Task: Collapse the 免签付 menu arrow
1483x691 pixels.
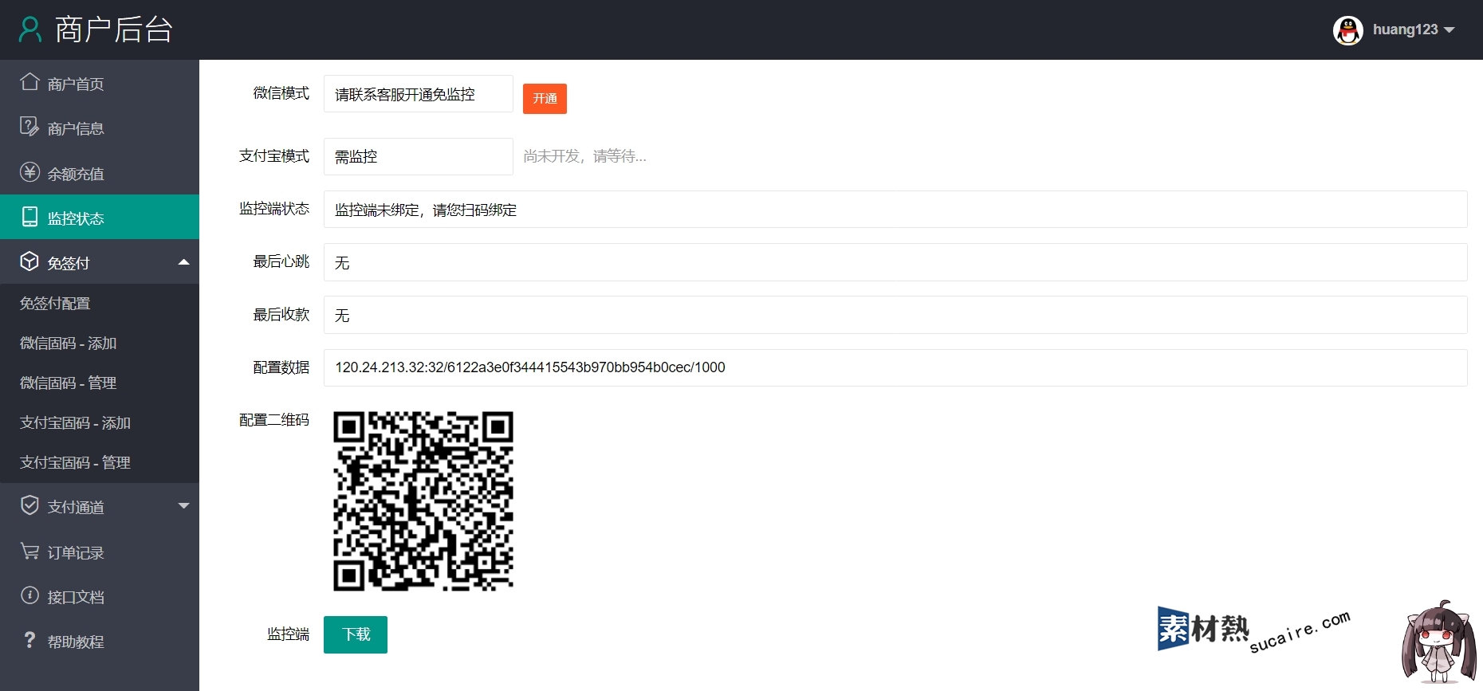Action: click(x=184, y=261)
